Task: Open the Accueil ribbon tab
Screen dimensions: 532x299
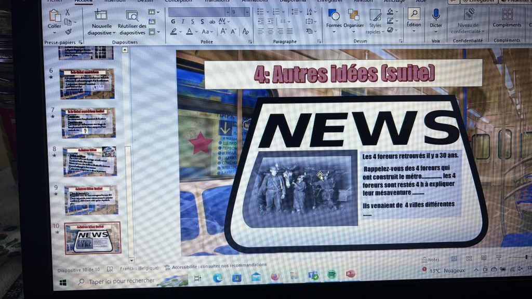Action: click(x=83, y=2)
